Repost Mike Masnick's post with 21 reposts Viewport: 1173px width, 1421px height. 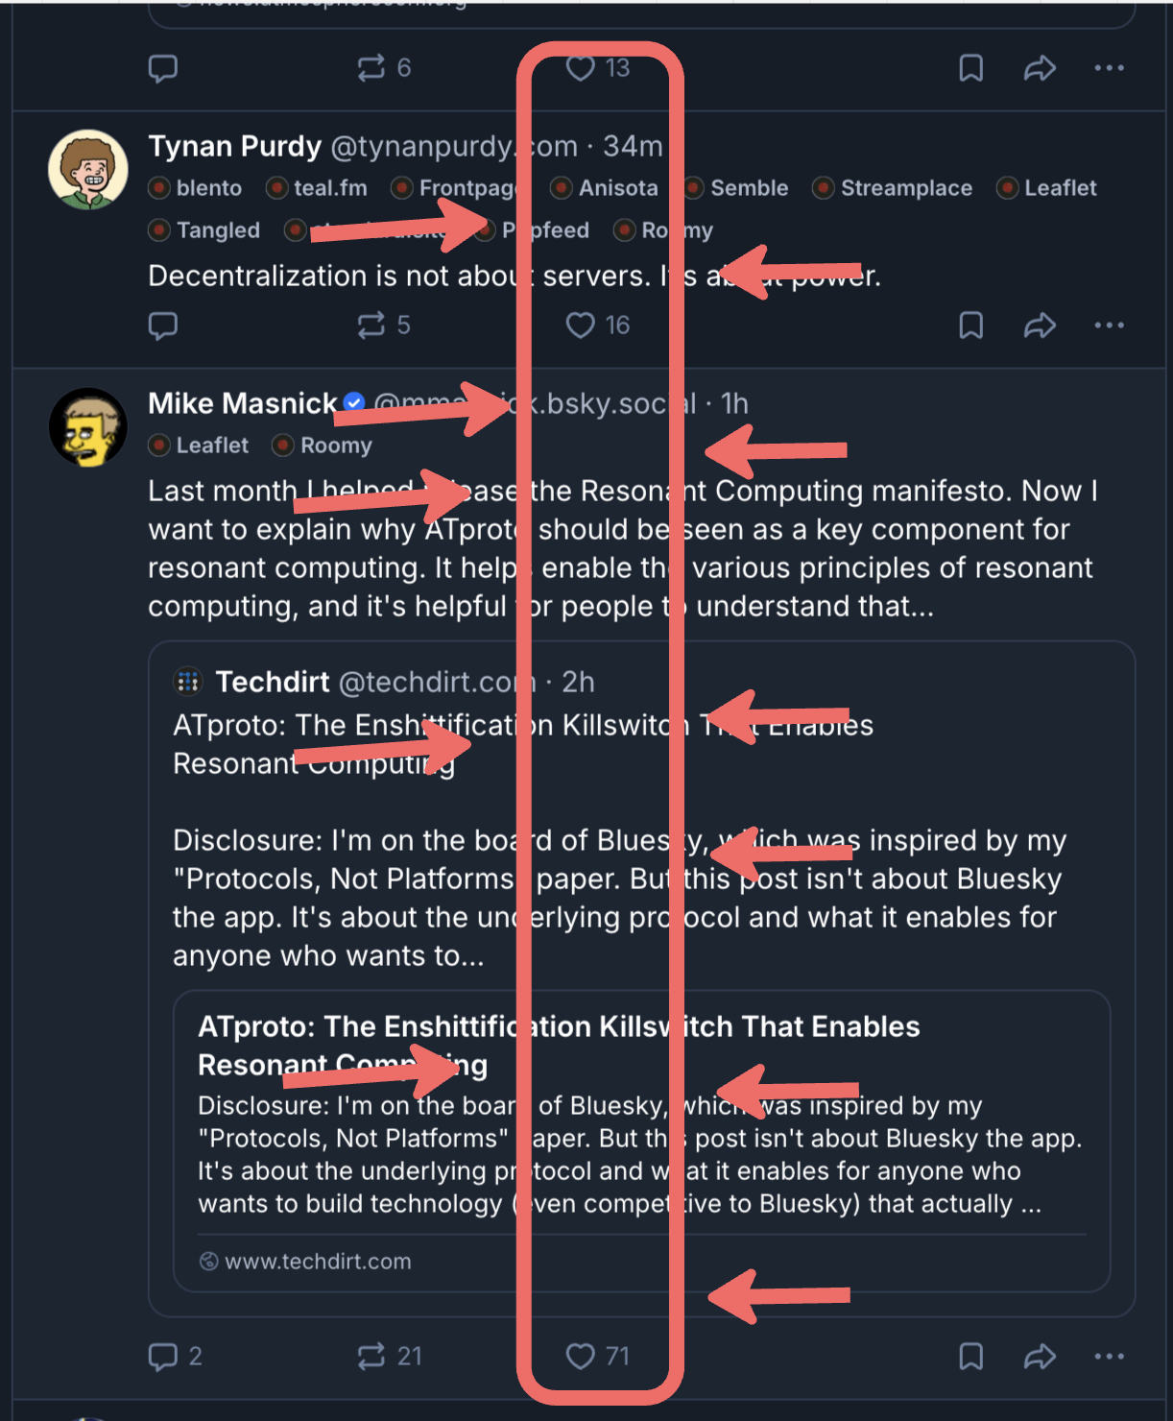(x=371, y=1356)
